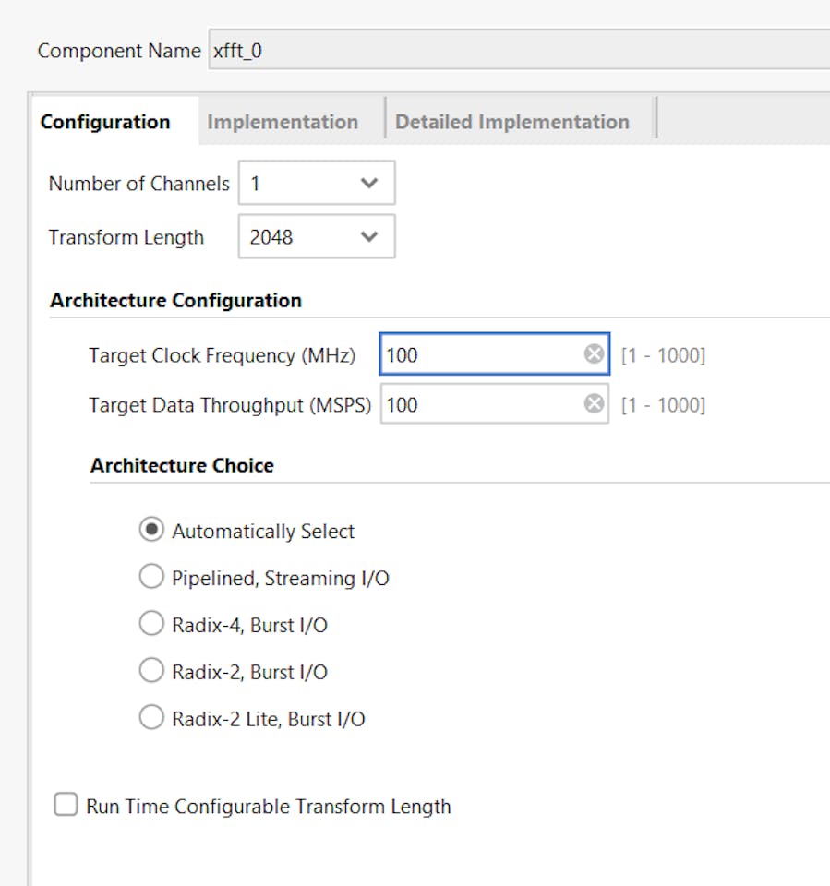This screenshot has height=886, width=830.
Task: Click the Architecture Choice heading
Action: (x=182, y=465)
